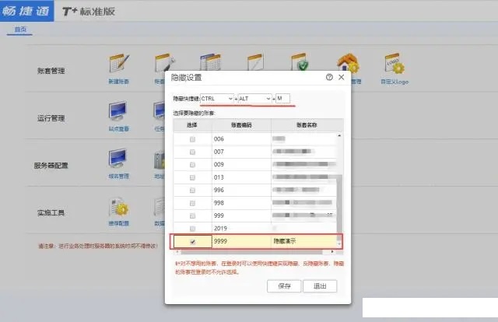Click the 运行管理 section label
This screenshot has height=322, width=498.
coord(51,118)
